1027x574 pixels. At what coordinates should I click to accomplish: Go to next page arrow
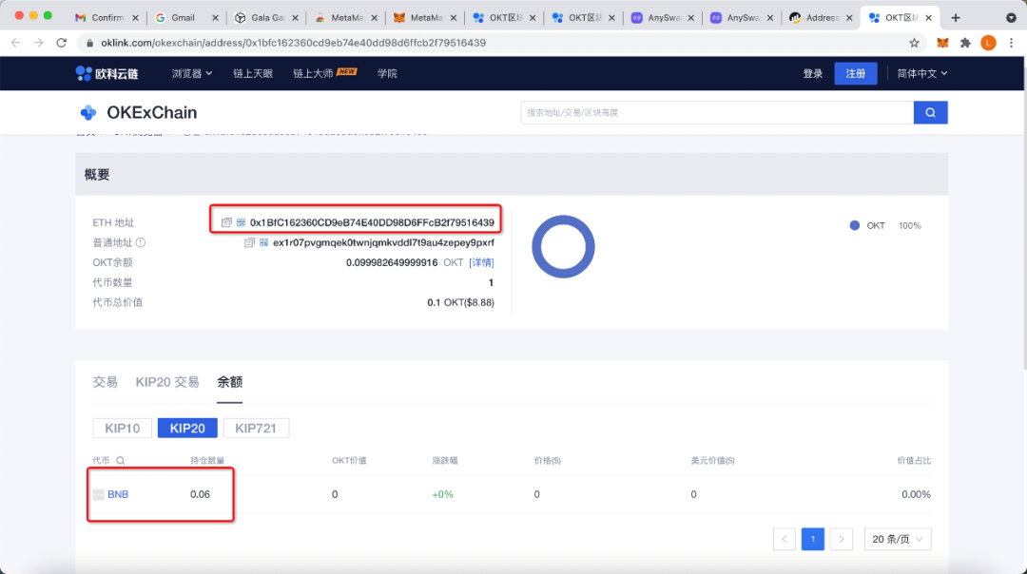pos(841,539)
